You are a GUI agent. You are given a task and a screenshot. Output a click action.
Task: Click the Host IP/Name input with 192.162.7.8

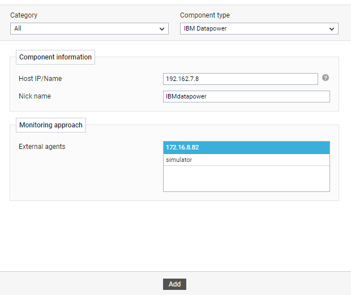click(241, 79)
